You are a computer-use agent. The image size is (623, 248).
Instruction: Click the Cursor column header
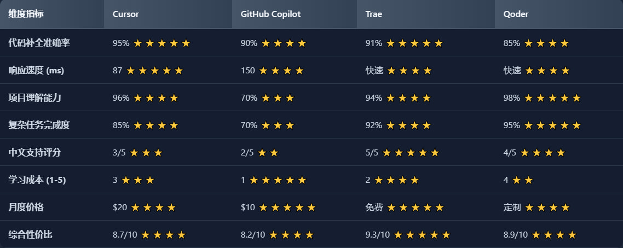[x=125, y=14]
